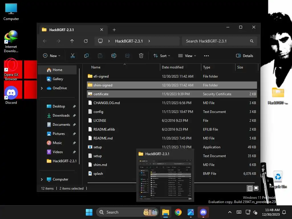Sort by the Type column header

pyautogui.click(x=218, y=67)
